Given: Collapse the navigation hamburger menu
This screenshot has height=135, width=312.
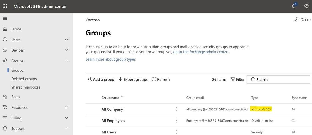Looking at the screenshot, I should tap(5, 18).
